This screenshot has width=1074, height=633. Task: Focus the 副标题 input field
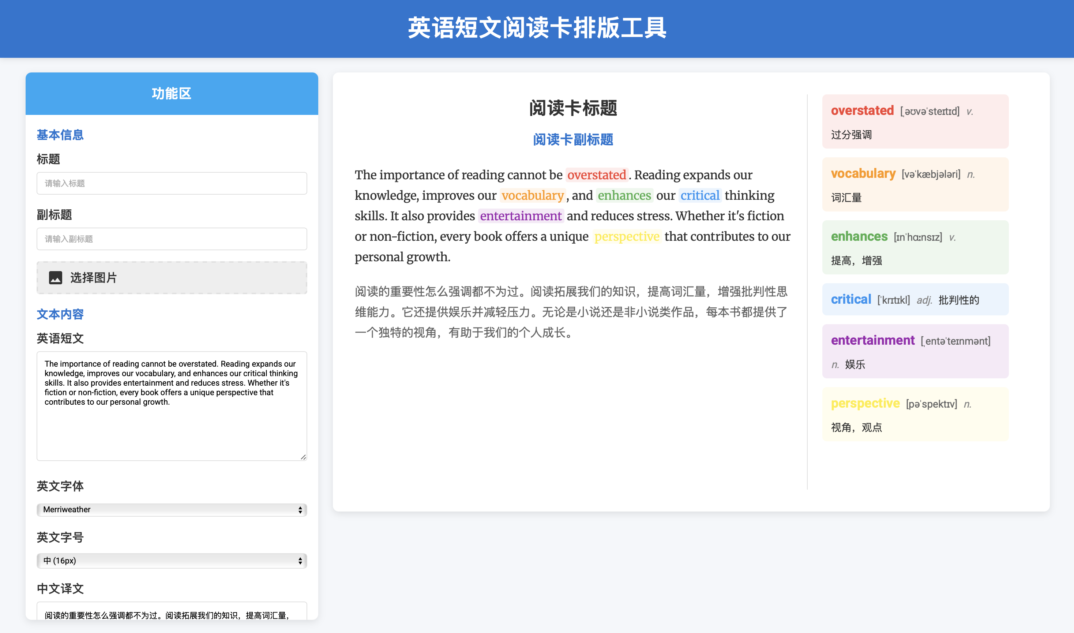pyautogui.click(x=172, y=239)
